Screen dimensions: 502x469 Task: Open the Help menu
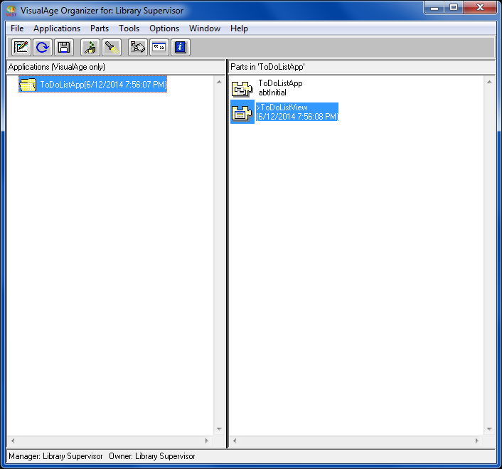point(239,28)
